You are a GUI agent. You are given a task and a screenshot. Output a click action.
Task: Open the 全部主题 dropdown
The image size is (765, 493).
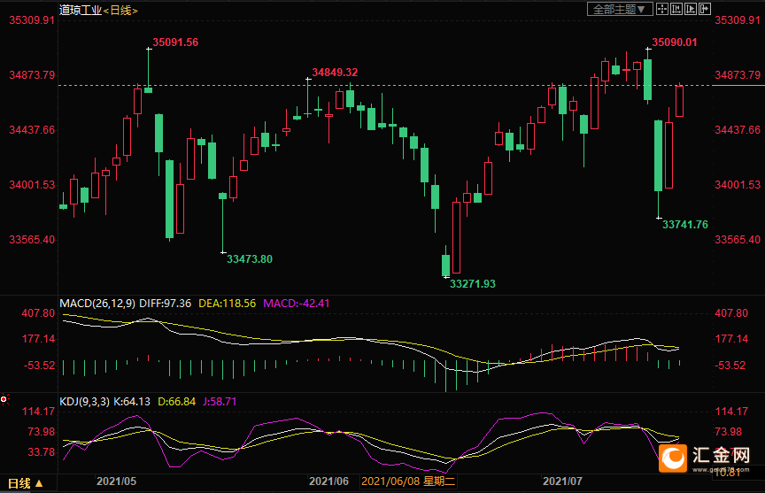(620, 9)
